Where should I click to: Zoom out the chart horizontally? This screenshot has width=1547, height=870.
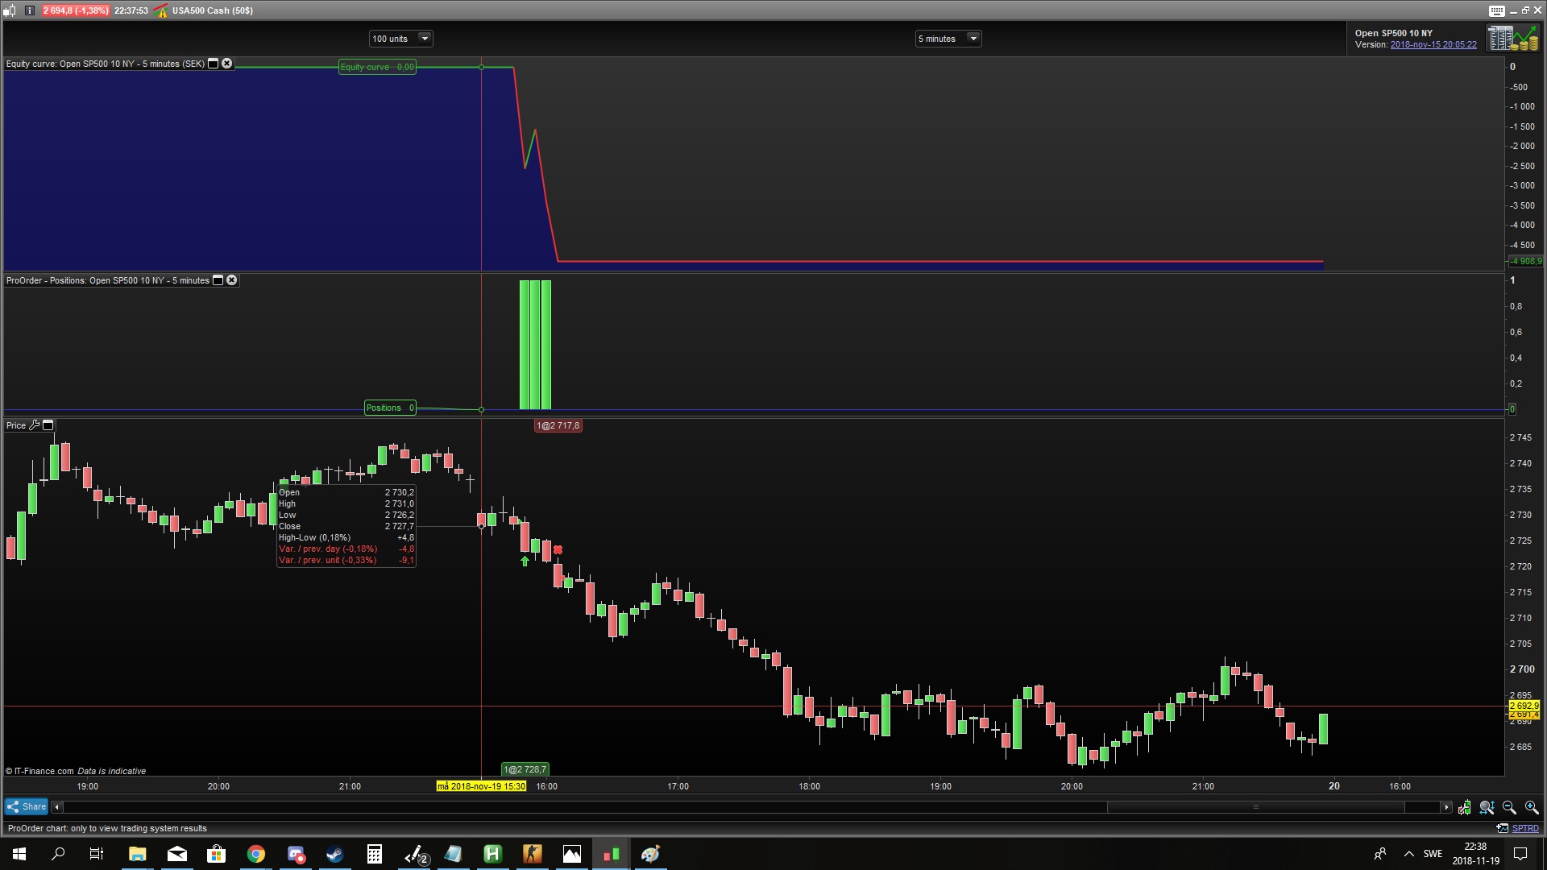pyautogui.click(x=1509, y=807)
